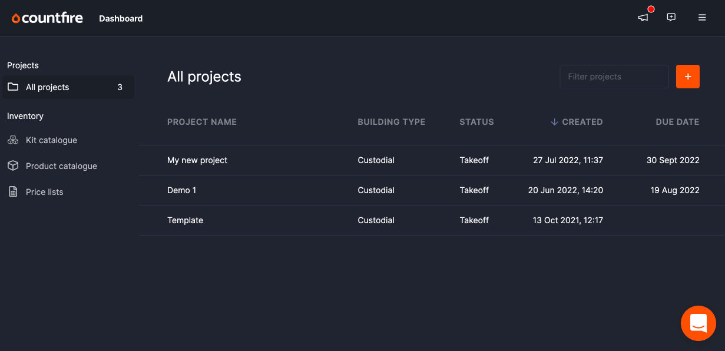Go to Kit catalogue
Screen dimensions: 725x351
coord(51,140)
